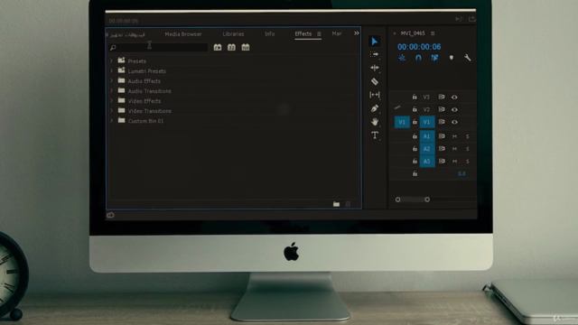Toggle sync lock for V2
578x325 pixels.
click(x=442, y=109)
